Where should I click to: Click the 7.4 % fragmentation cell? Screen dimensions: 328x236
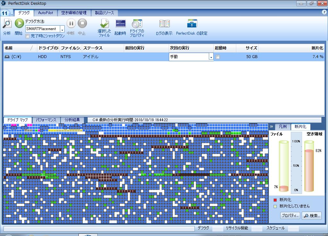coord(318,57)
